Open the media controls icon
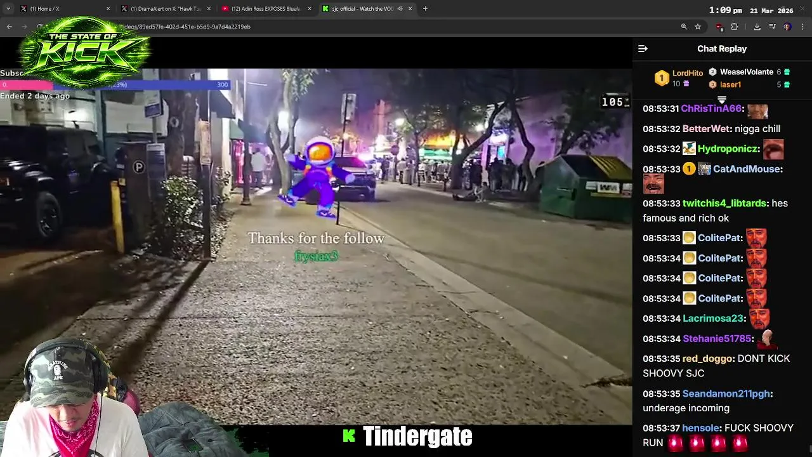Image resolution: width=812 pixels, height=457 pixels. pyautogui.click(x=772, y=27)
